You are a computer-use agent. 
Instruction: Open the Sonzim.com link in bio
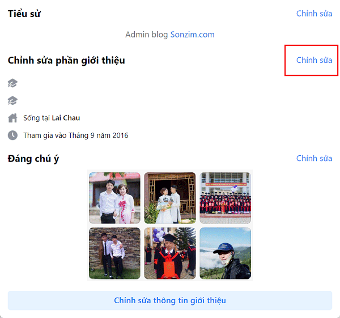[x=192, y=35]
